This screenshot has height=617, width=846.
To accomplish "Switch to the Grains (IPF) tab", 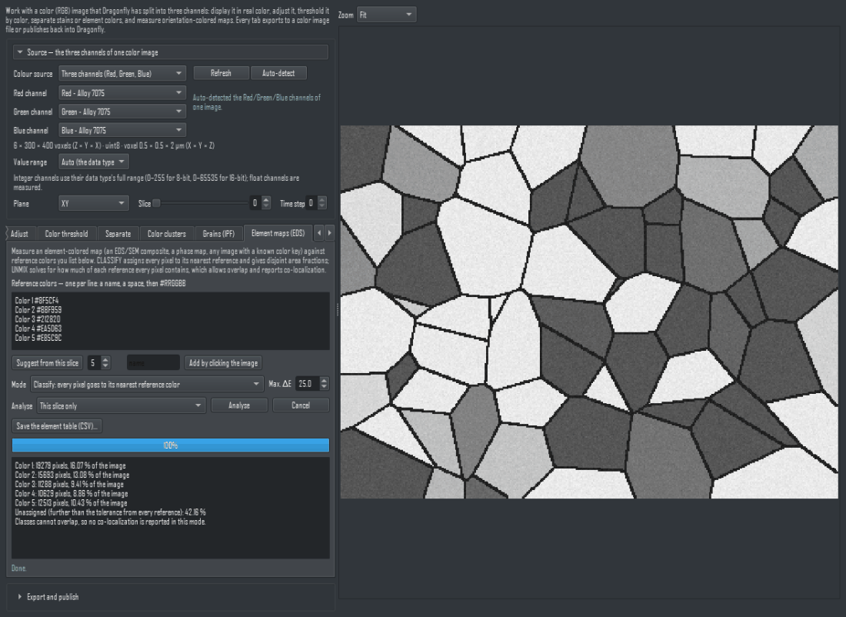I will coord(218,234).
